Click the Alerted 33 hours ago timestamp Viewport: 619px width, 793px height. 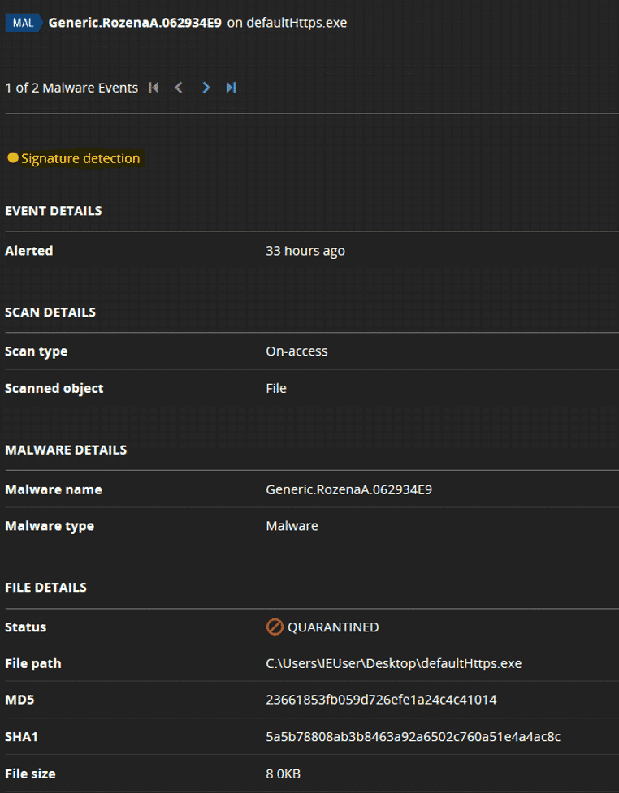(305, 250)
